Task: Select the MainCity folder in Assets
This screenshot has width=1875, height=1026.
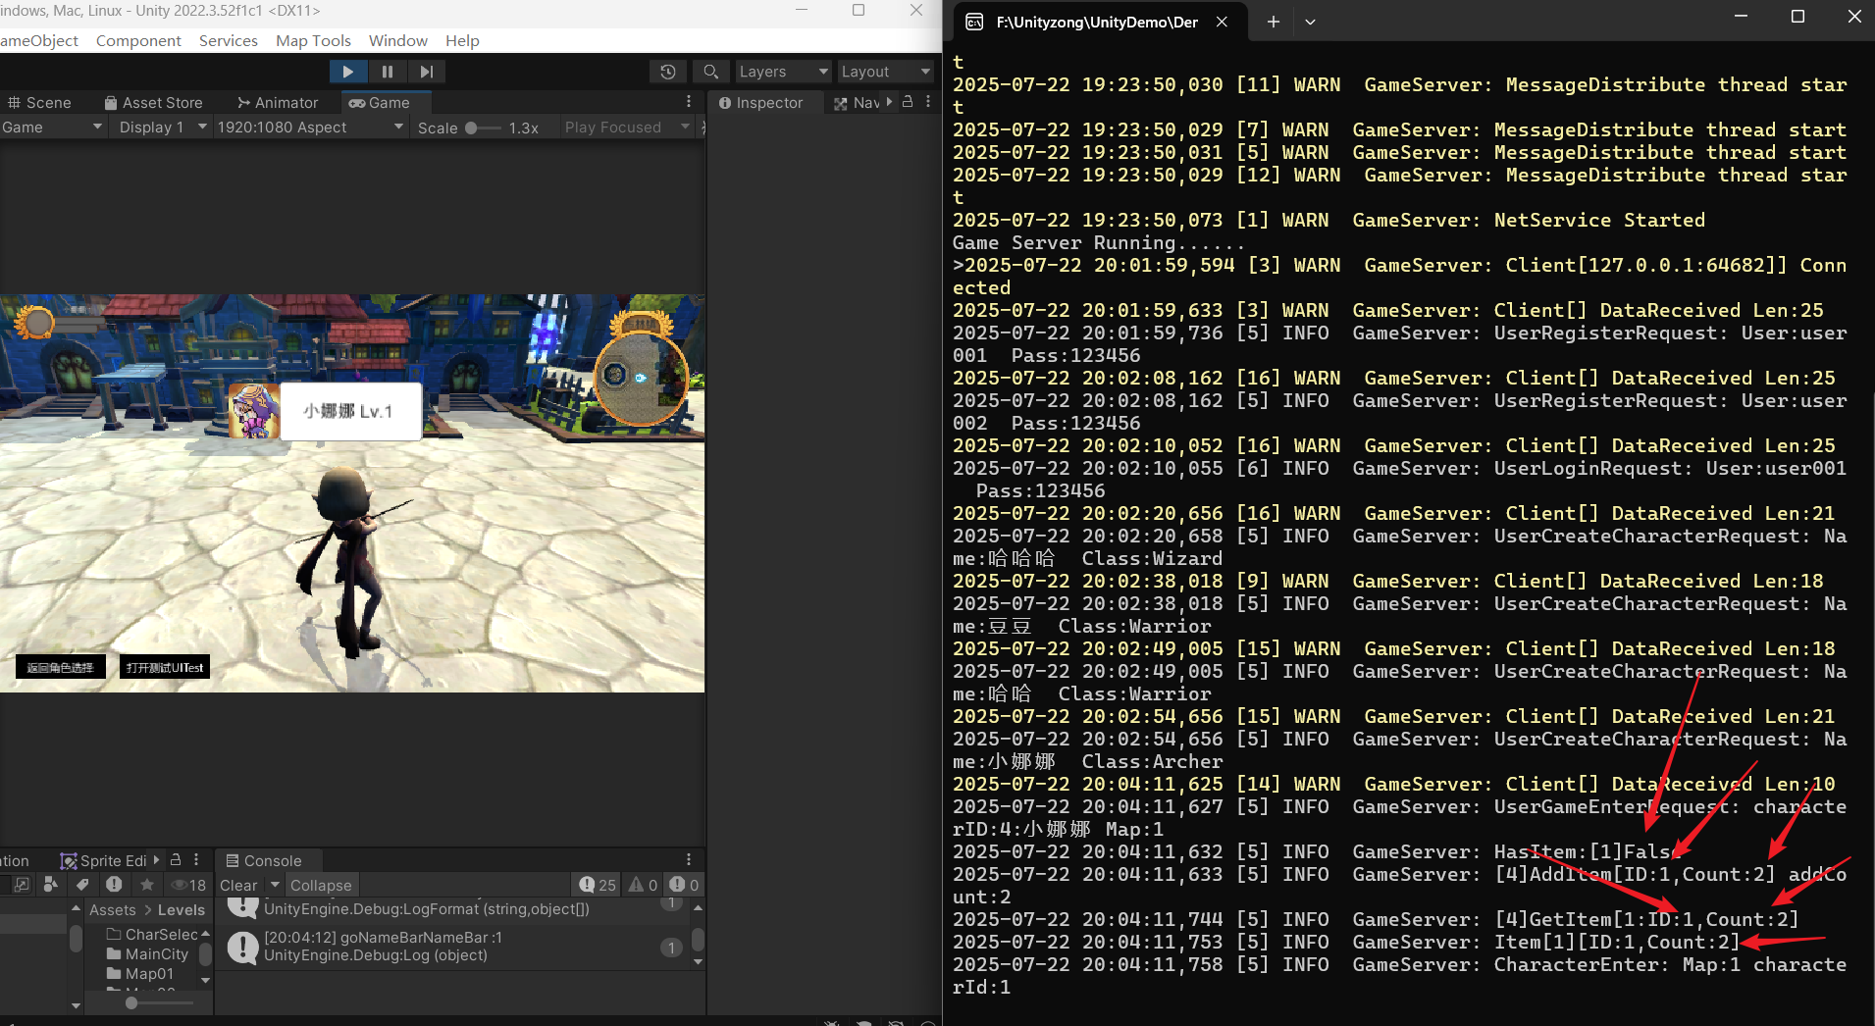Action: (x=156, y=954)
